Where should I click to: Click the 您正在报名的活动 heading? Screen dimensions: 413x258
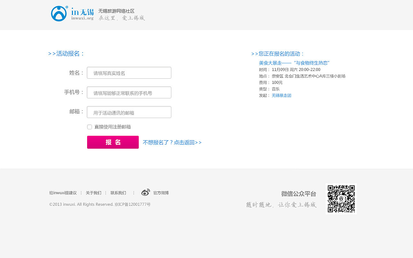point(278,54)
